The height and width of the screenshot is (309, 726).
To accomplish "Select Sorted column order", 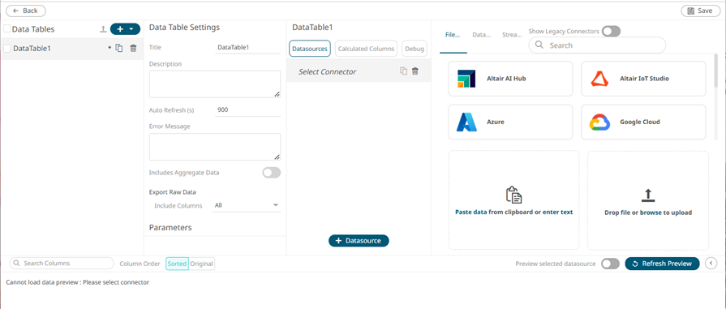I will pos(177,264).
